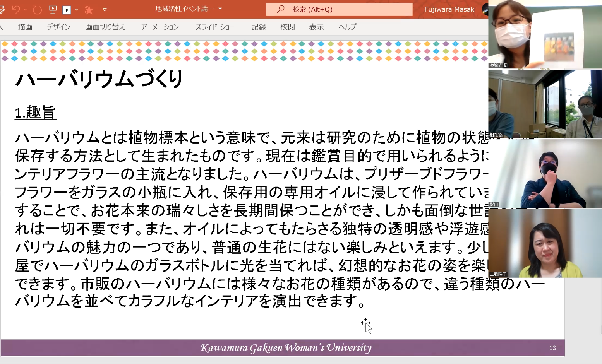This screenshot has width=602, height=364.
Task: Switch to the 描画 tab
Action: tap(25, 27)
